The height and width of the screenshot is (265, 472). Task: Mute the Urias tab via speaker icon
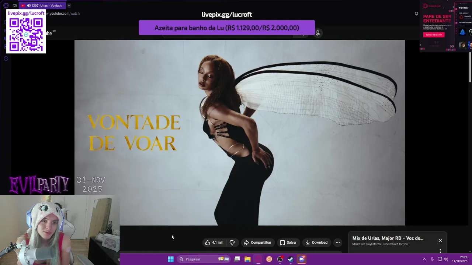(x=29, y=6)
